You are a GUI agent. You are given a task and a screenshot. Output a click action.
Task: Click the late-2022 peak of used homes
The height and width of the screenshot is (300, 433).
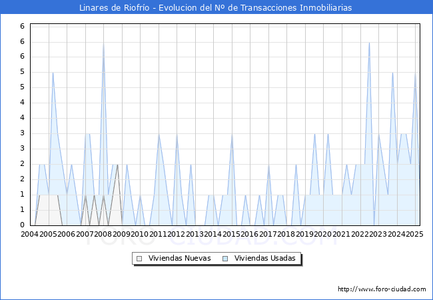point(369,43)
